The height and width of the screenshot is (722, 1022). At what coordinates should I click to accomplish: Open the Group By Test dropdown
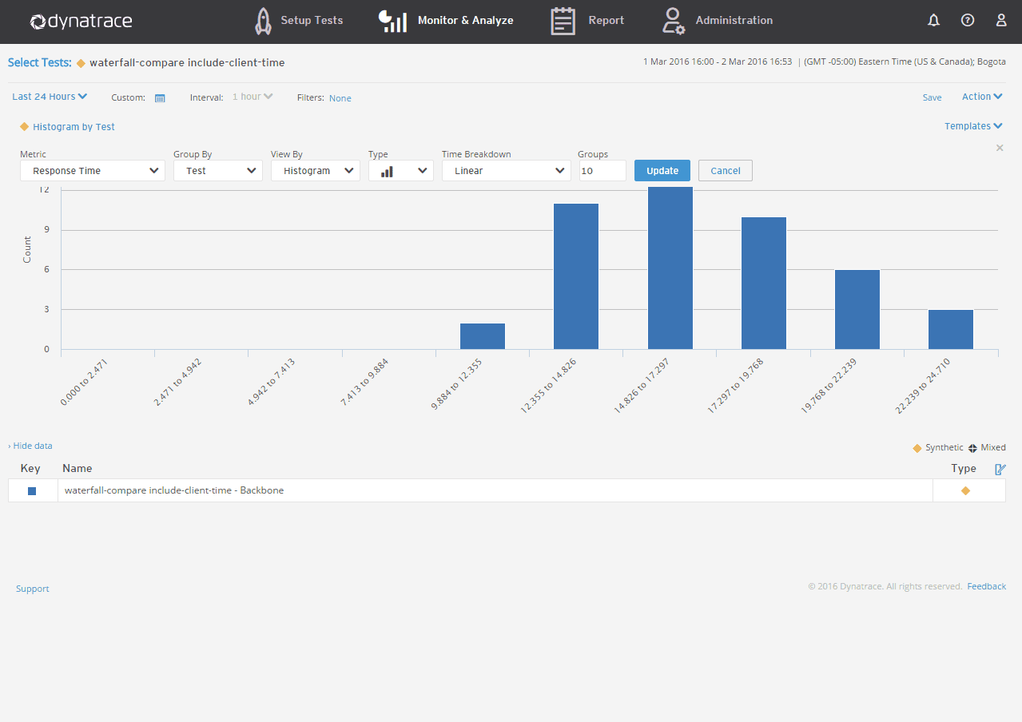(x=218, y=171)
